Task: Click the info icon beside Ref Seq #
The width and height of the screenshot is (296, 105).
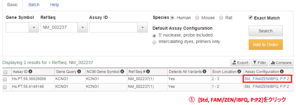Action: click(148, 71)
